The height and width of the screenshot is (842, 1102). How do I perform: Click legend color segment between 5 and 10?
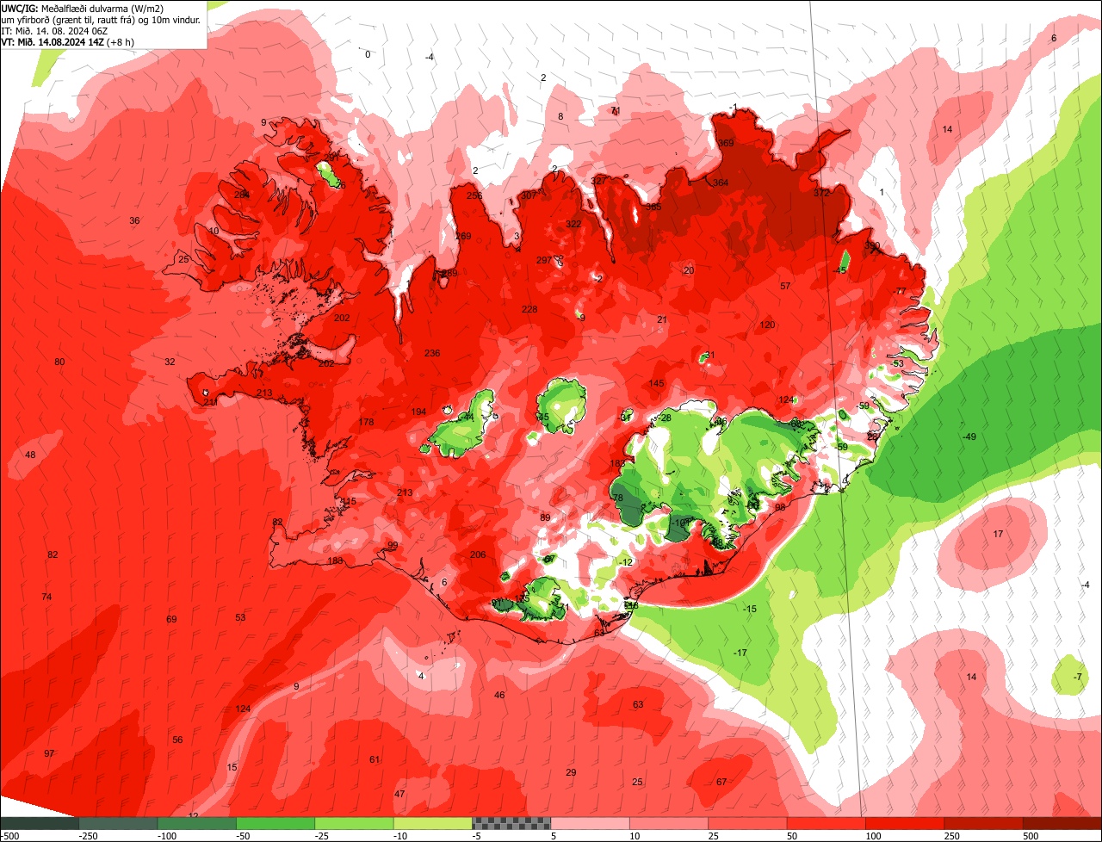[590, 823]
